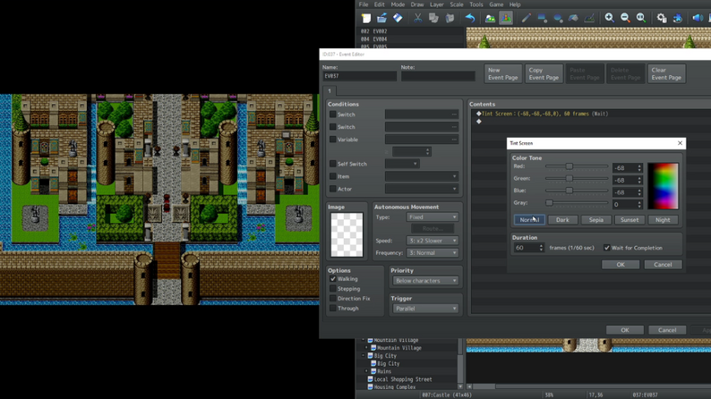The height and width of the screenshot is (399, 711).
Task: Click the Red tone slider handle
Action: tap(570, 166)
